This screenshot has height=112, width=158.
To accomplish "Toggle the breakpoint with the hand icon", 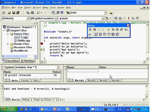I will point(137,18).
